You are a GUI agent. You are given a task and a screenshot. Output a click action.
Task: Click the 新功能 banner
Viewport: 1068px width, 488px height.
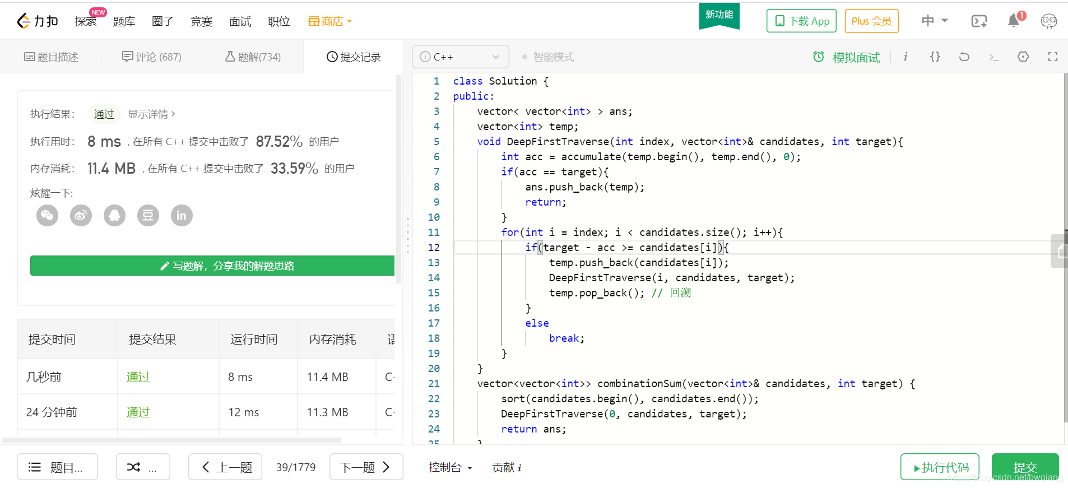[719, 15]
